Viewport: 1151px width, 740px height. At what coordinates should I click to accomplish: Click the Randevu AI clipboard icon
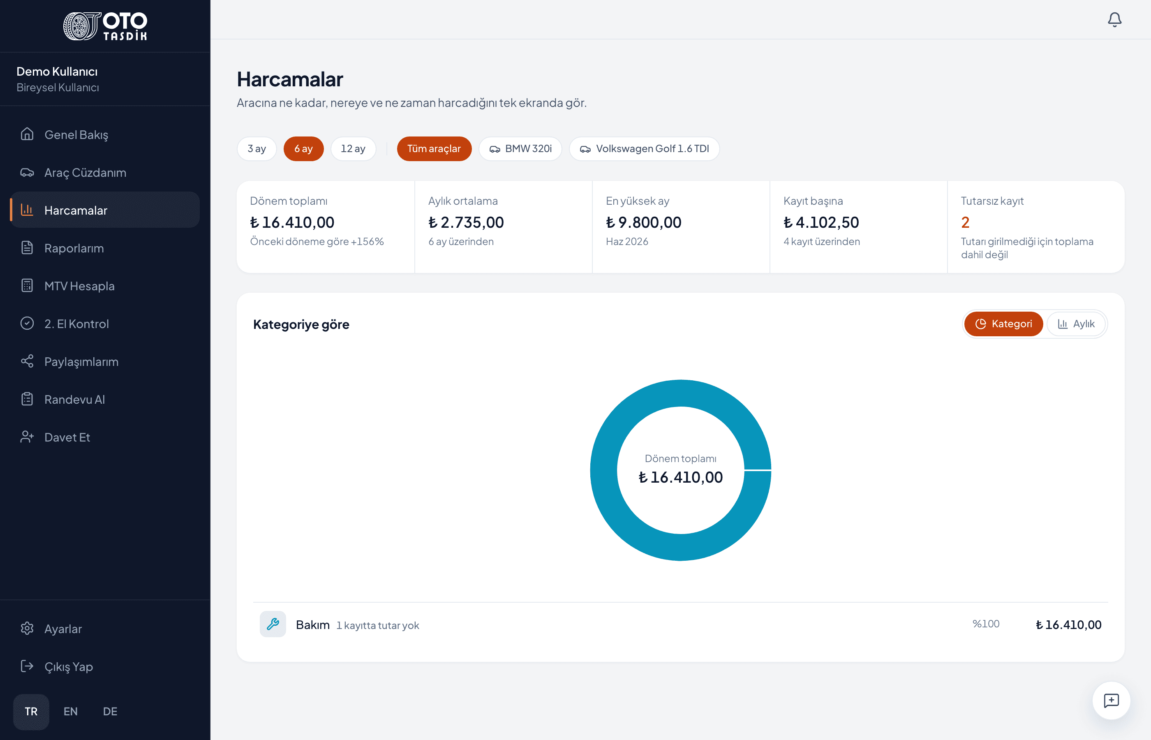coord(27,399)
